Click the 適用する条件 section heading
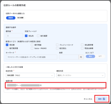 pos(11,27)
